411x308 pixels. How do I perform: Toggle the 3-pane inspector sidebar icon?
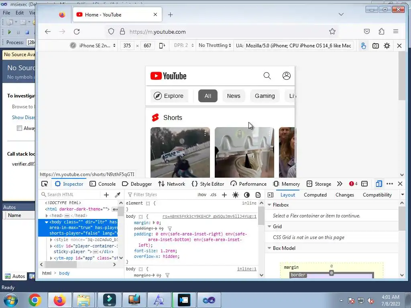[x=271, y=195]
